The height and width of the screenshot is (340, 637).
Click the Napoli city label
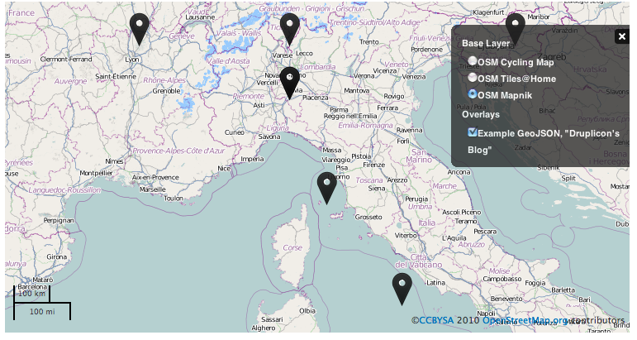[486, 314]
